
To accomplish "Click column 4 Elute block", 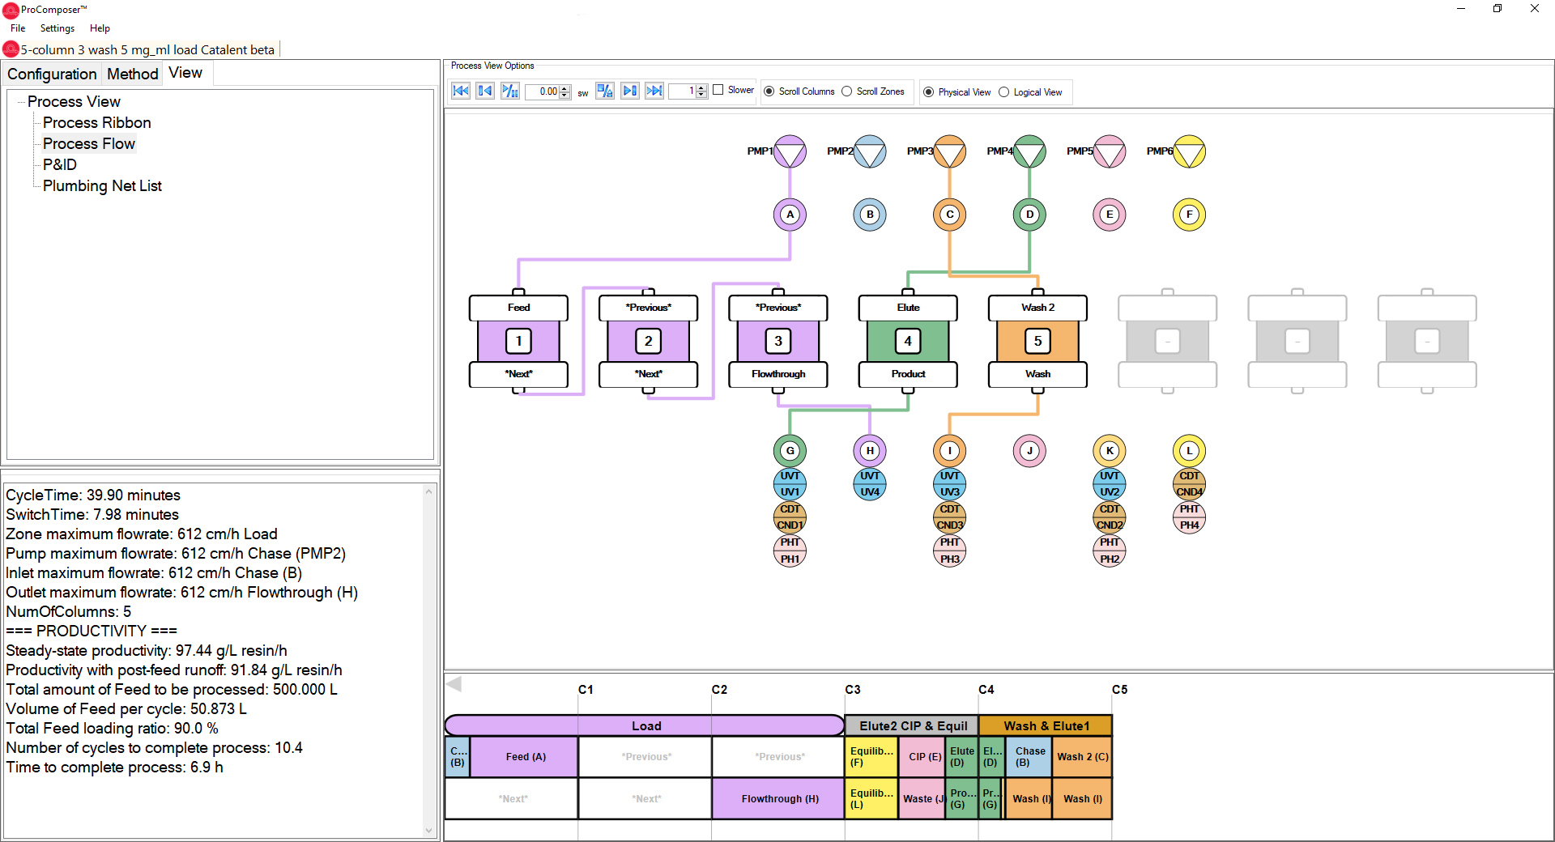I will 908,341.
